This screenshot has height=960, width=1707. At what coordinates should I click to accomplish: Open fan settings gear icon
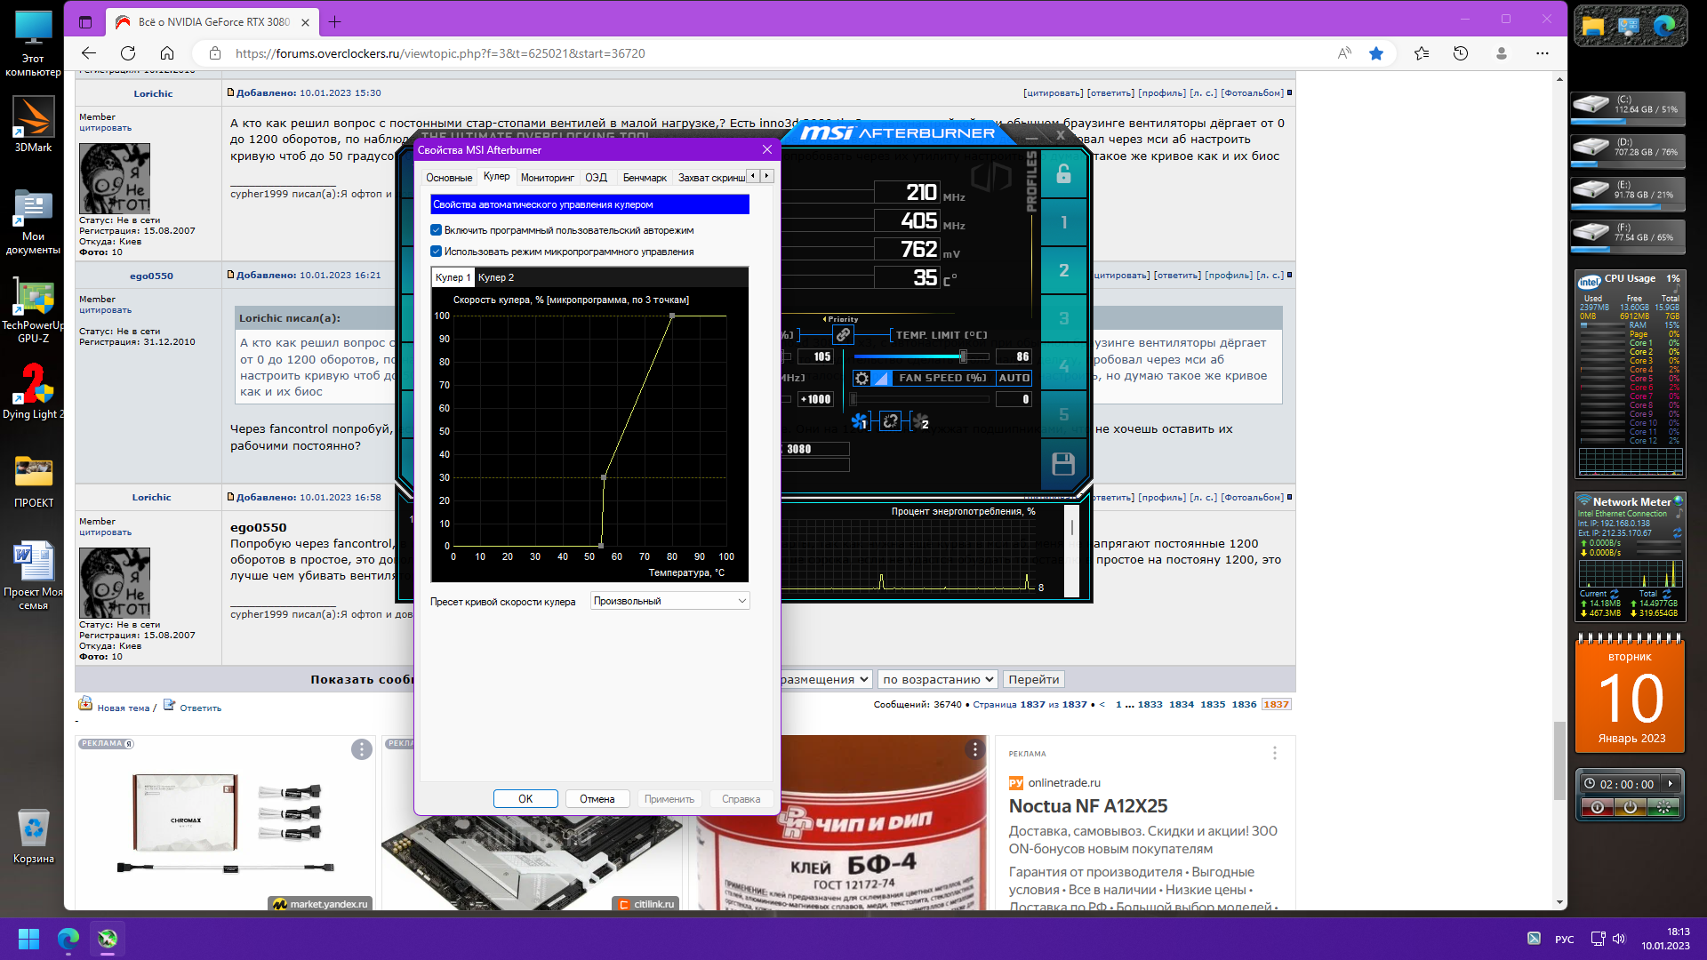pos(862,378)
